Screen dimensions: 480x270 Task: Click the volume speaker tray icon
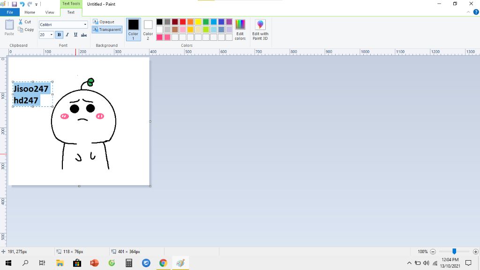click(426, 263)
